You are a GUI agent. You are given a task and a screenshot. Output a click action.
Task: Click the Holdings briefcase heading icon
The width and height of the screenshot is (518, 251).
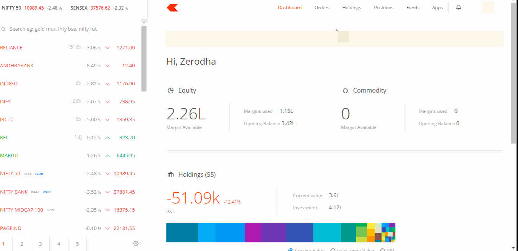tap(171, 175)
